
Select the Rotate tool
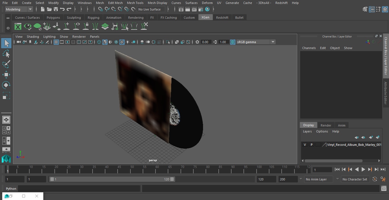tap(6, 85)
